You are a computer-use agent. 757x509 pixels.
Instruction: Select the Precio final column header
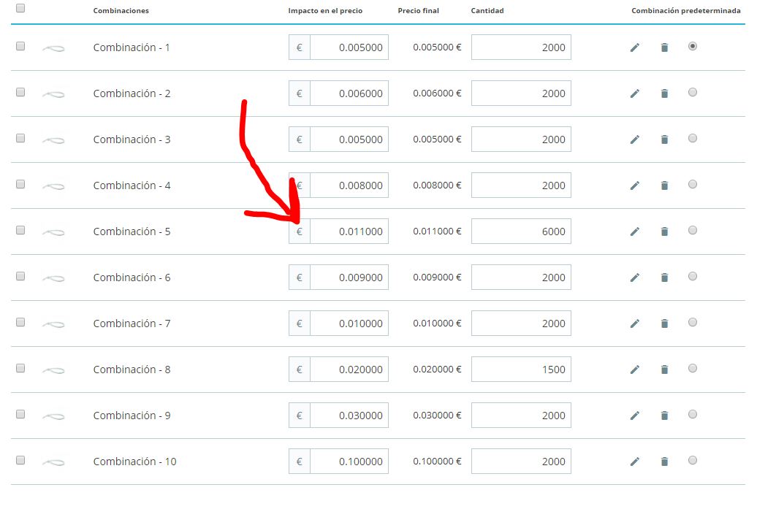point(419,11)
